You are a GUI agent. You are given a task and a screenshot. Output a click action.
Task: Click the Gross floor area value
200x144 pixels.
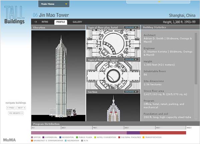point(165,94)
